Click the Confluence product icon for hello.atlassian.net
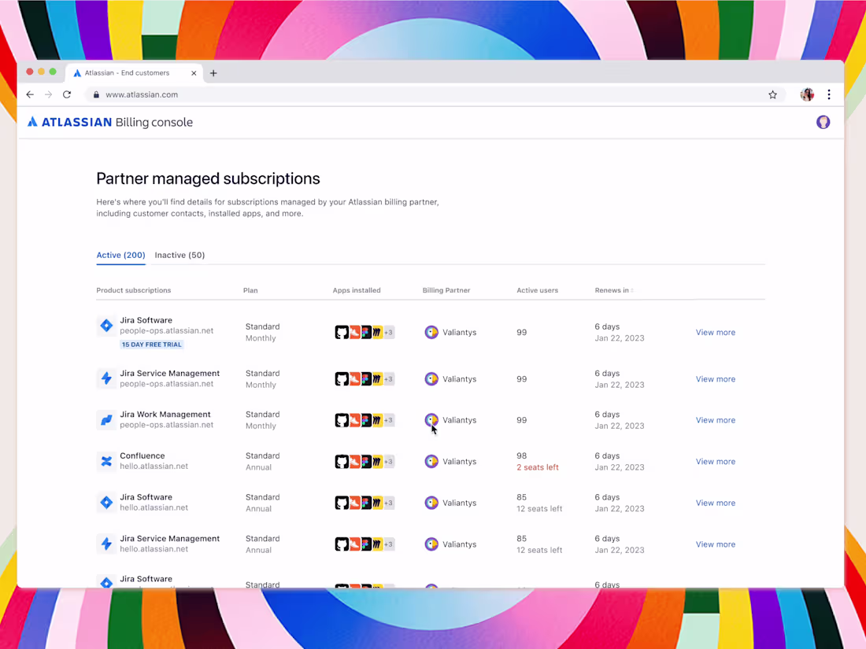 (x=106, y=461)
